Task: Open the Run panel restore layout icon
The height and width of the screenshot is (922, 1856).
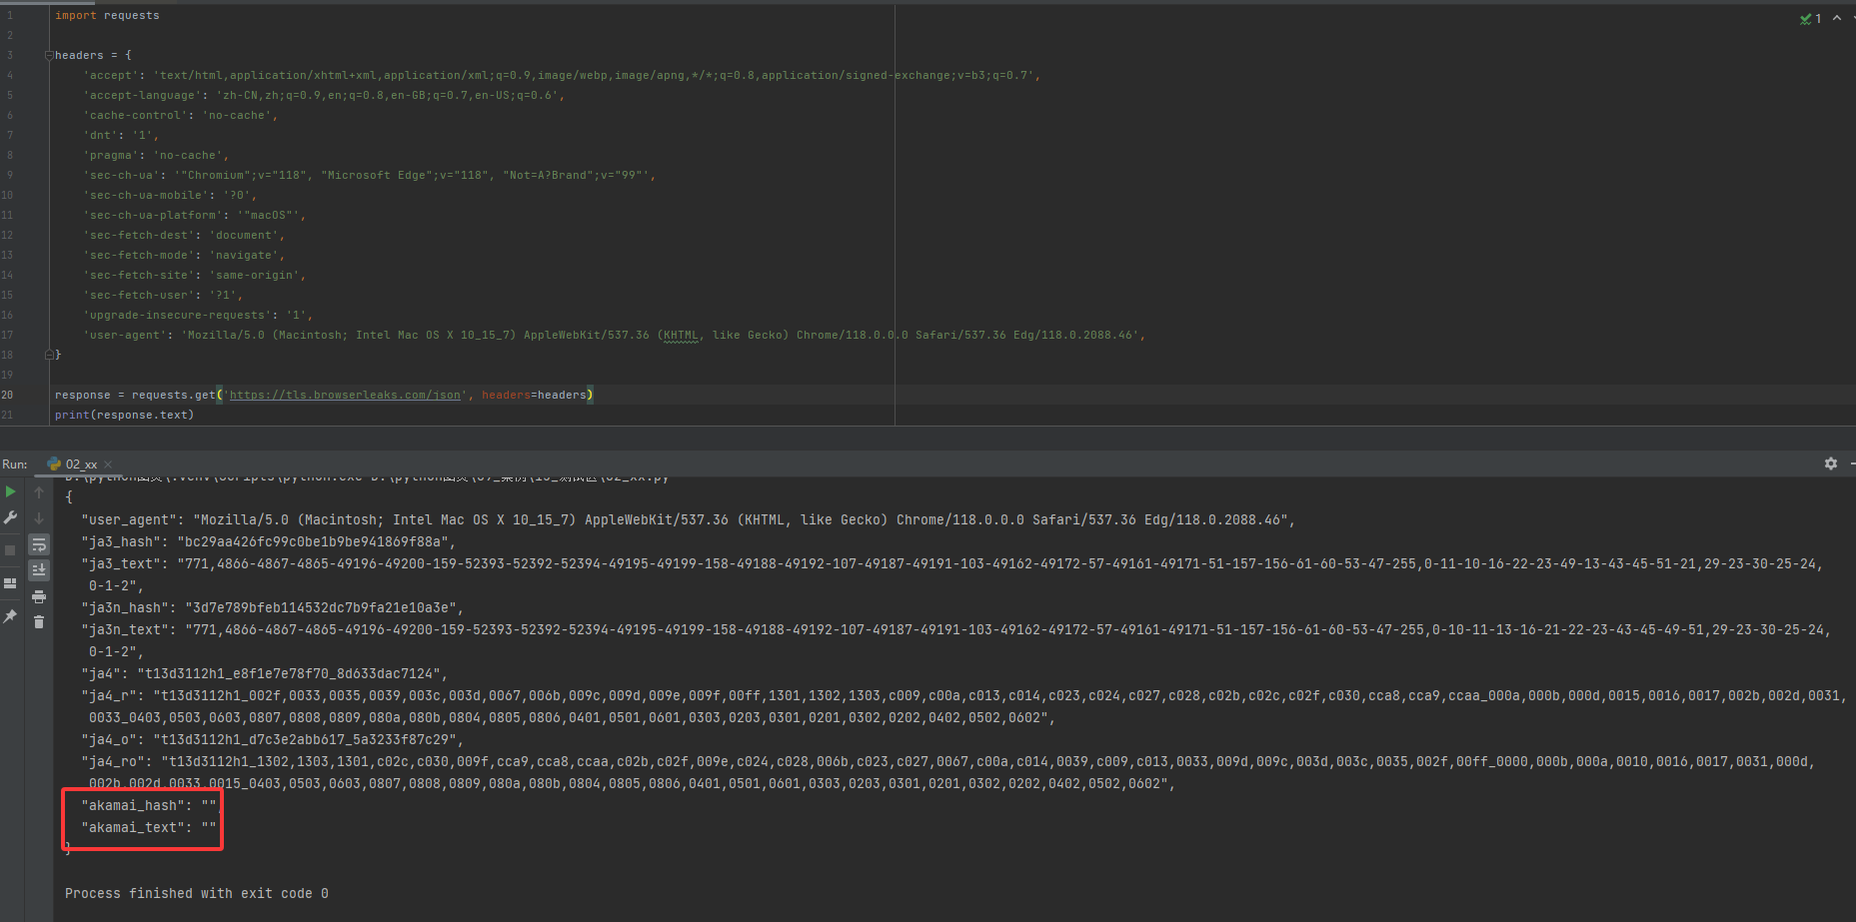Action: click(11, 583)
